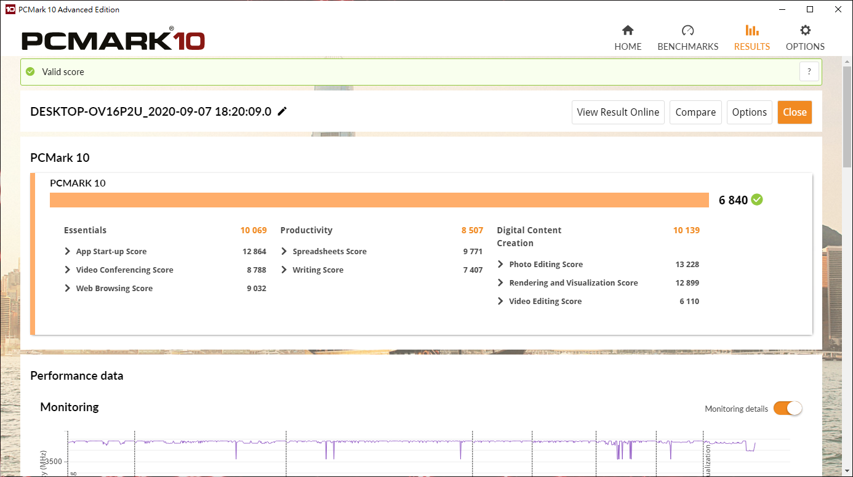The height and width of the screenshot is (477, 853).
Task: Click the Results bar chart icon
Action: [x=751, y=30]
